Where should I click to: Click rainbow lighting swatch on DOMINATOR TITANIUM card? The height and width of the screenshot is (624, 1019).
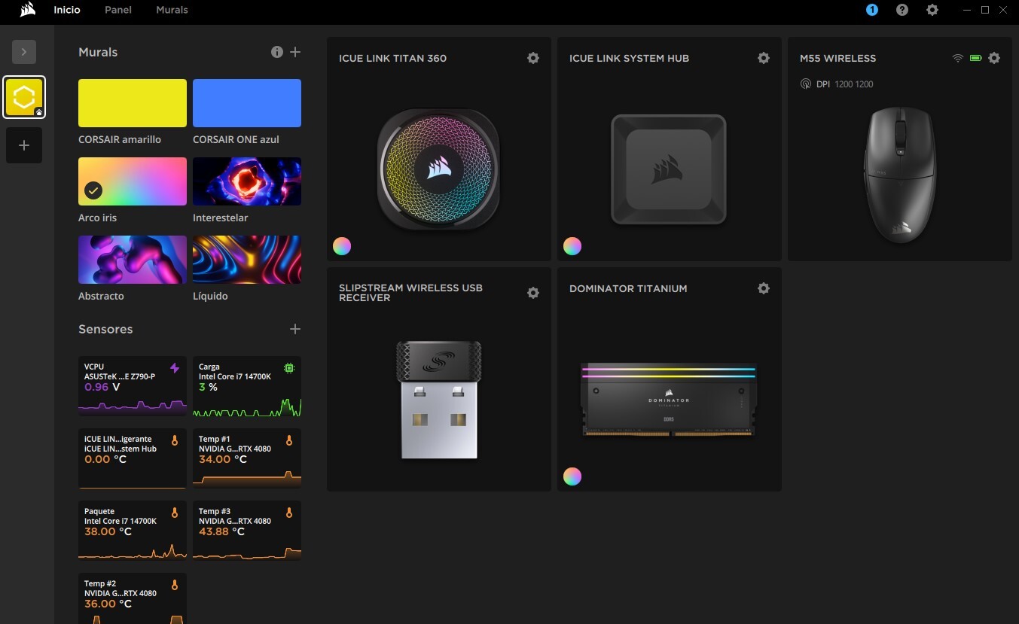tap(572, 476)
